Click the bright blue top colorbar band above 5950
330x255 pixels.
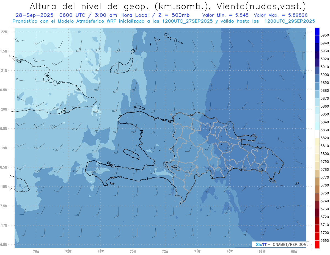317,31
